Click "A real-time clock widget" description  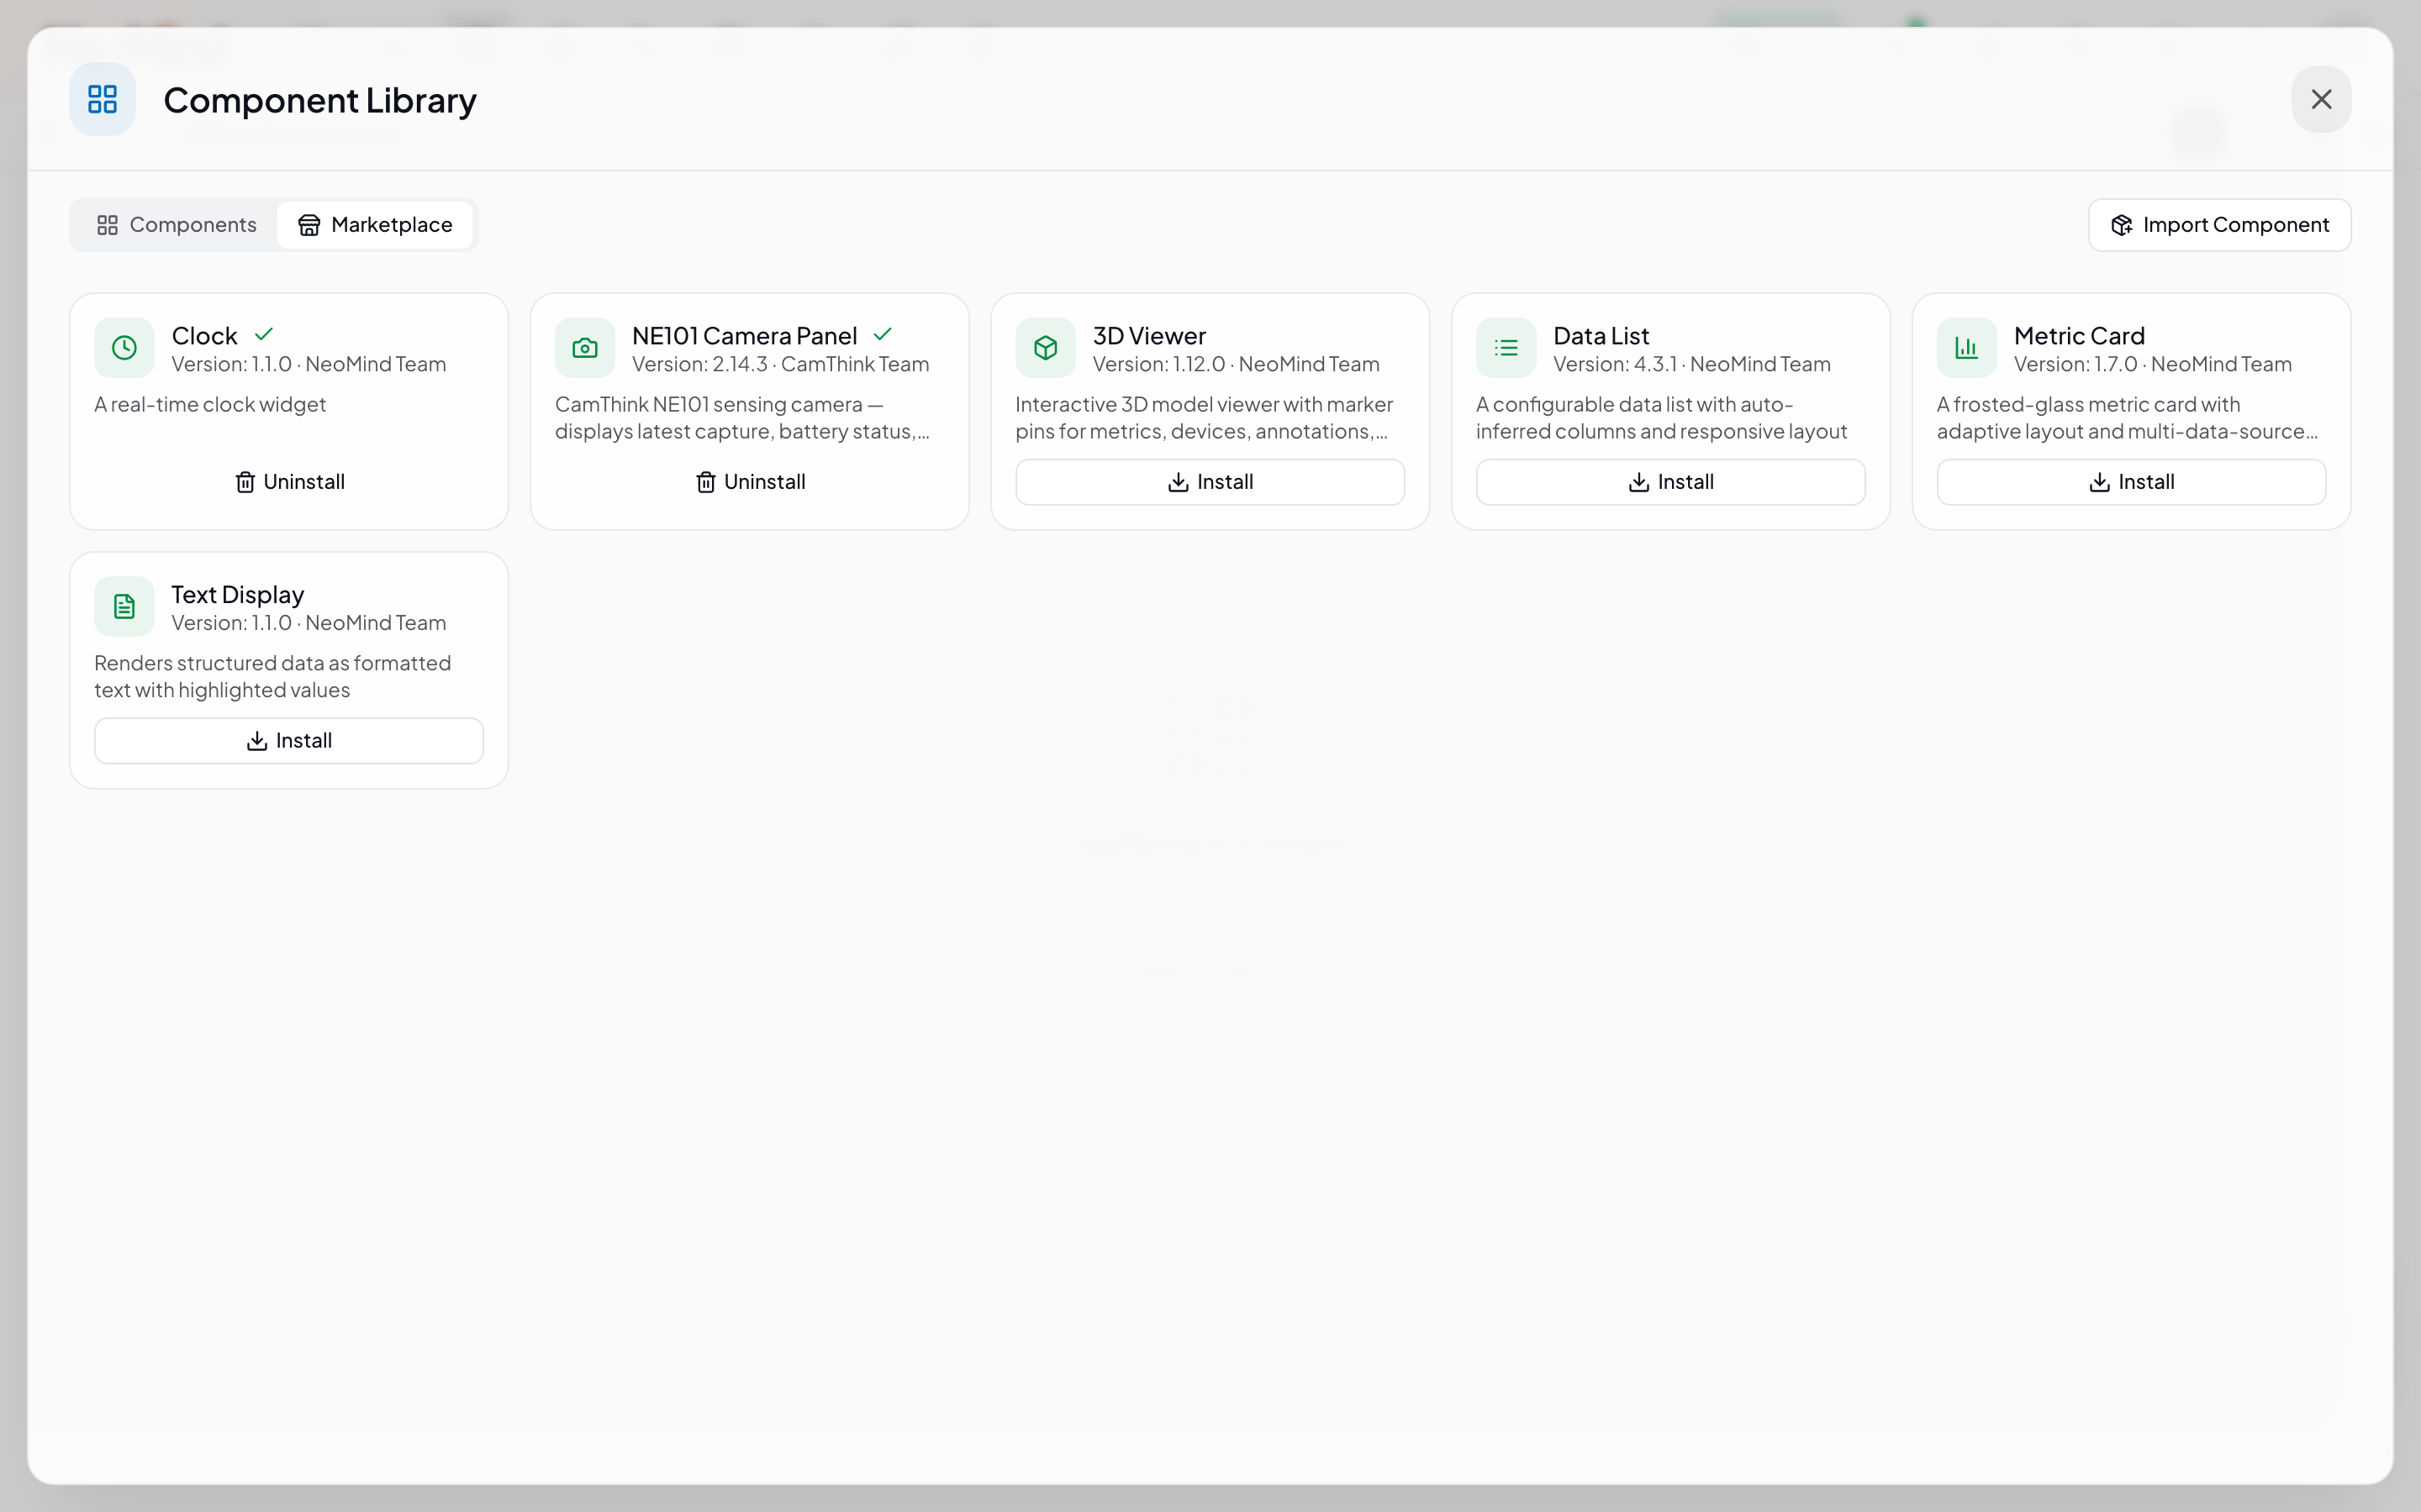[210, 405]
